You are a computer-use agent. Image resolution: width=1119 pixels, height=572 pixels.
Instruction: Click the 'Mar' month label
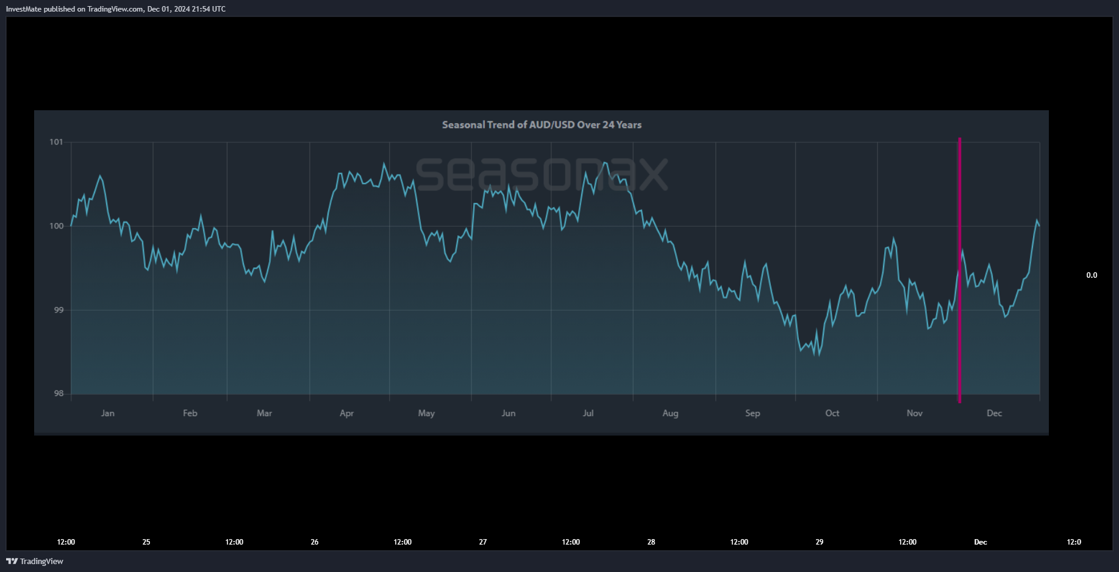265,413
